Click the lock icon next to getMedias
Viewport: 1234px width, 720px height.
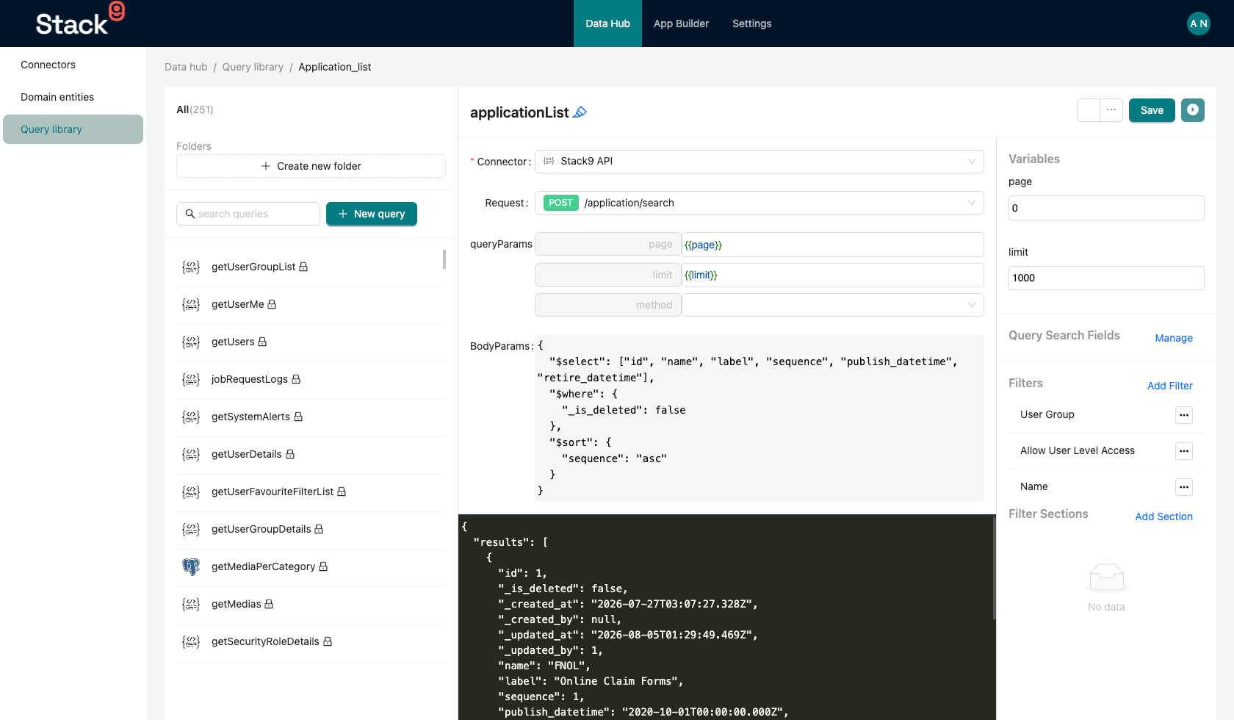click(x=269, y=604)
